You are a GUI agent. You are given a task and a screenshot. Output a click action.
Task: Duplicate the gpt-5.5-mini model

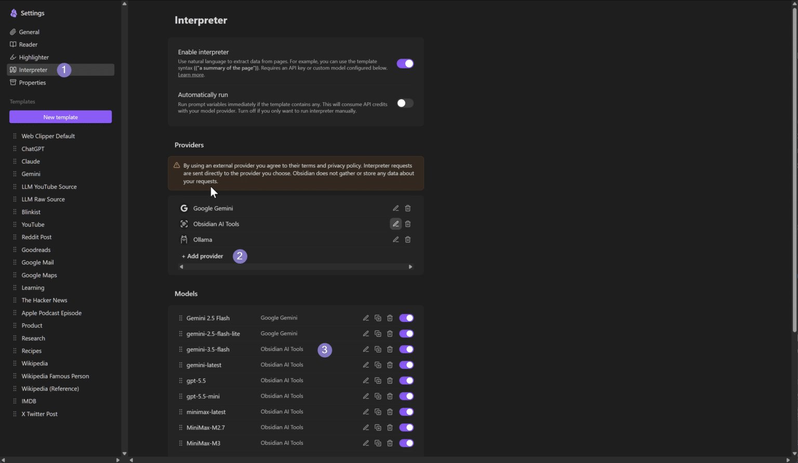378,396
